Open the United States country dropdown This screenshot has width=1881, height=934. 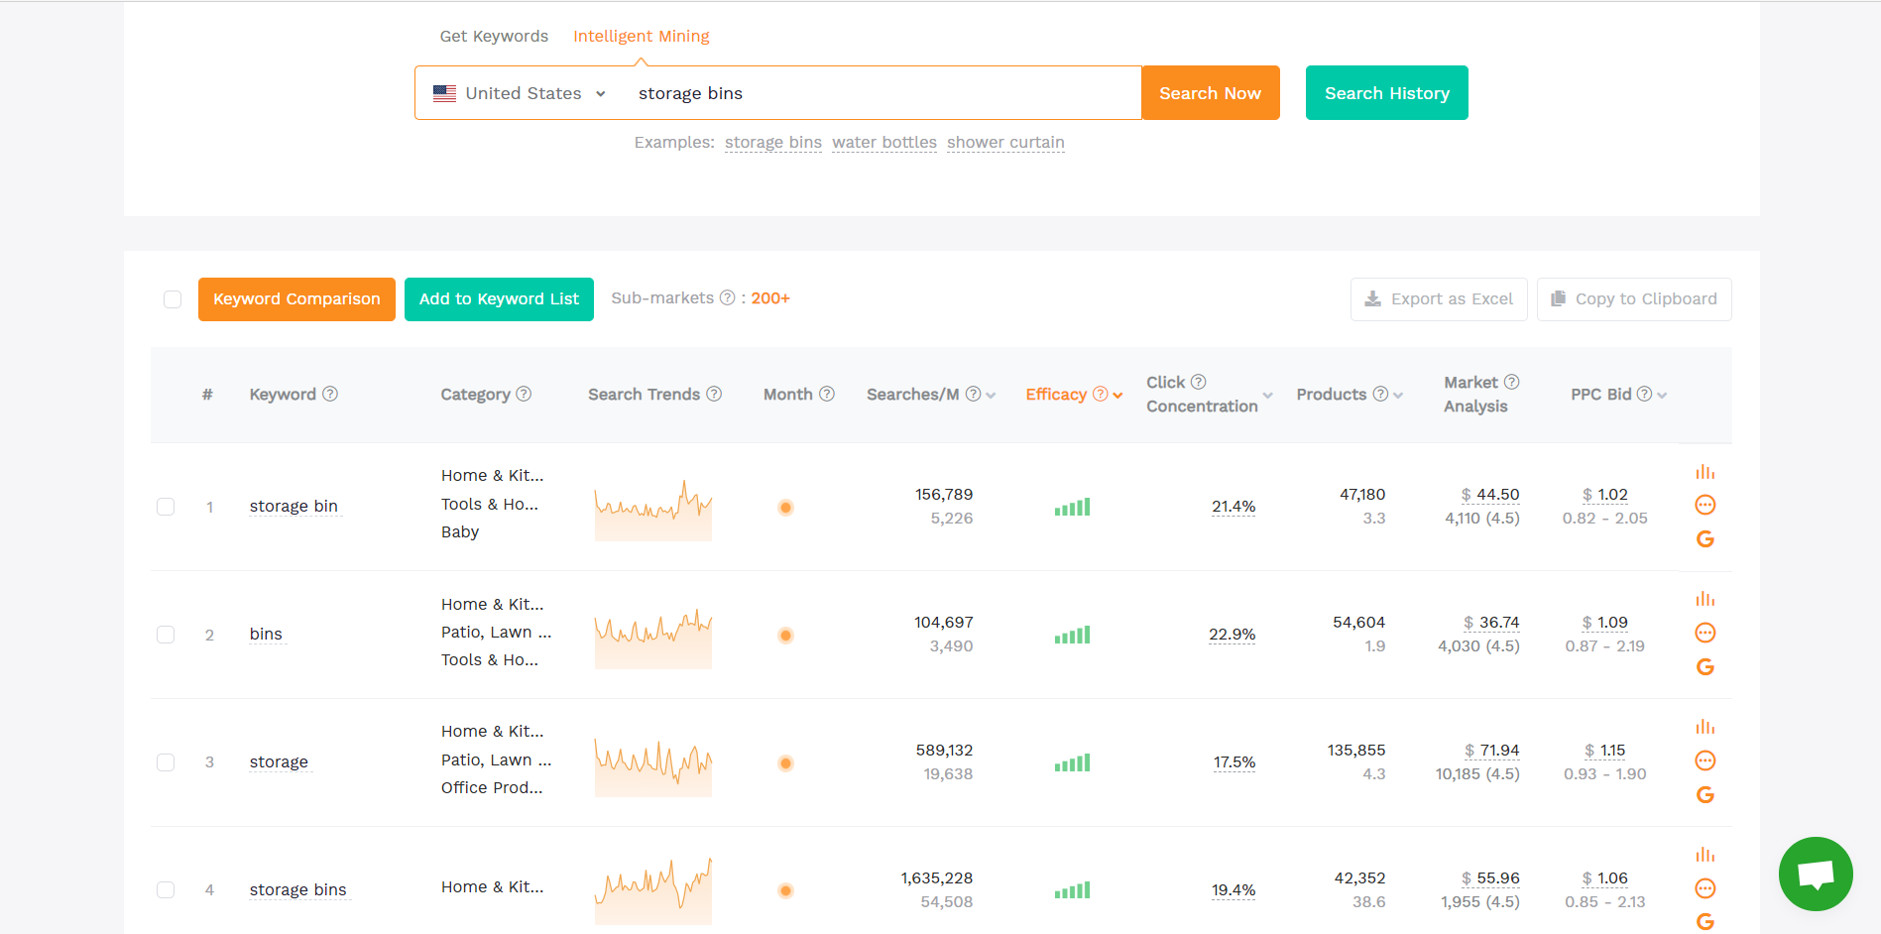pyautogui.click(x=520, y=93)
